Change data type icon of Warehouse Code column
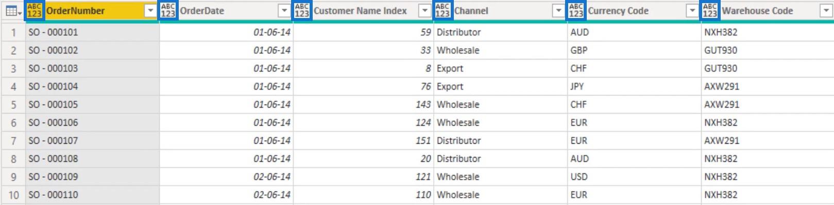834x205 pixels. click(710, 10)
